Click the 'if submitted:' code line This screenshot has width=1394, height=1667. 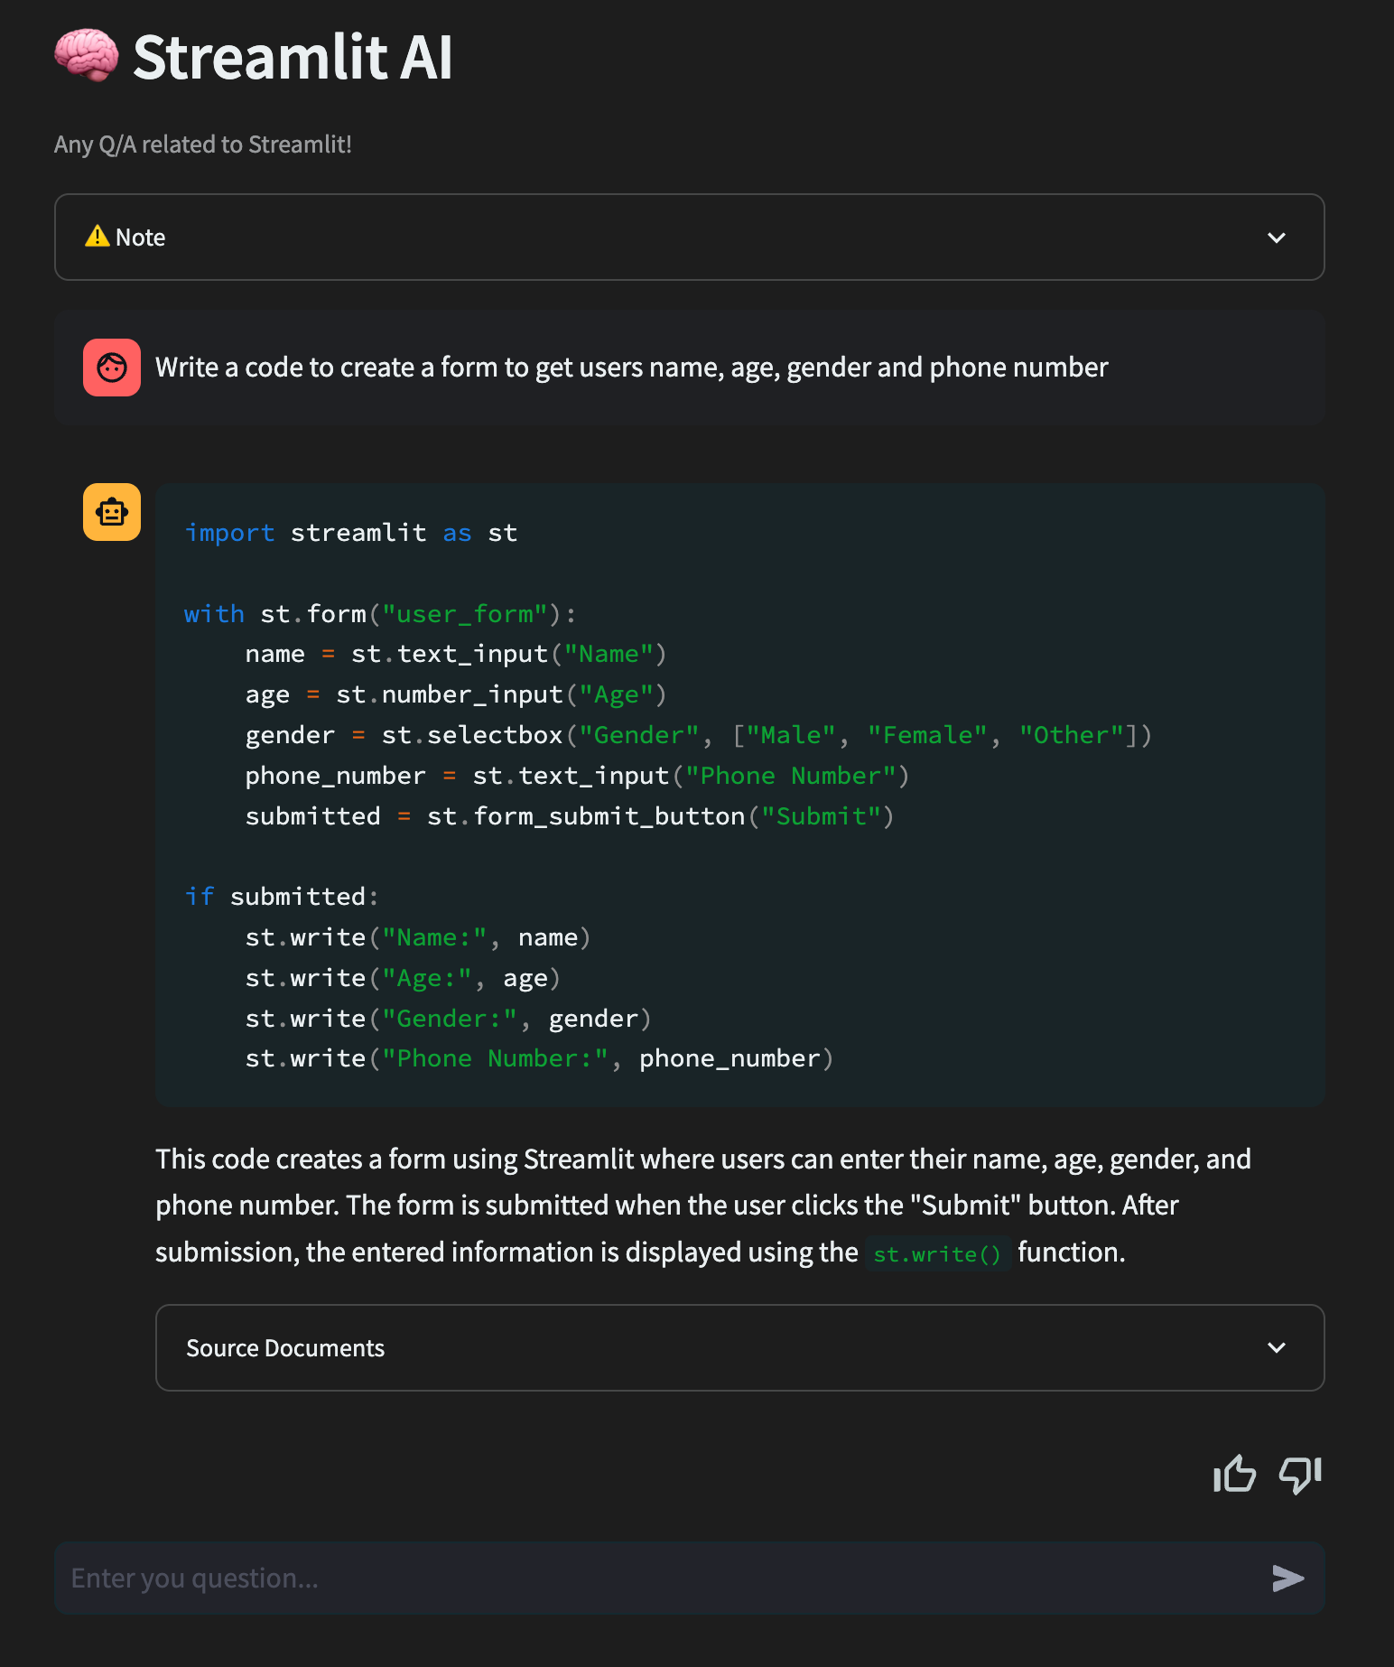tap(282, 897)
